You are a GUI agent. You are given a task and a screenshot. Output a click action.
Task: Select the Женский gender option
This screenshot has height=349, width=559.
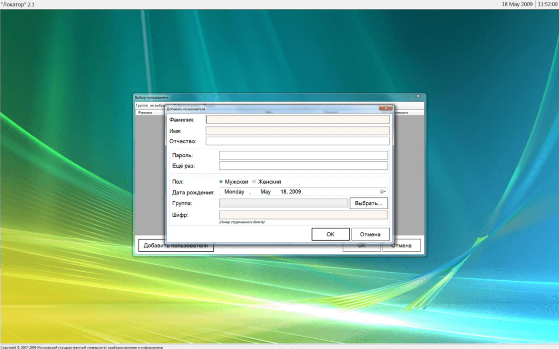(266, 182)
